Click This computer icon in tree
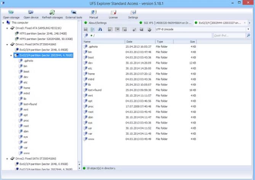Viewport: 255px width, 180px height. (8, 22)
